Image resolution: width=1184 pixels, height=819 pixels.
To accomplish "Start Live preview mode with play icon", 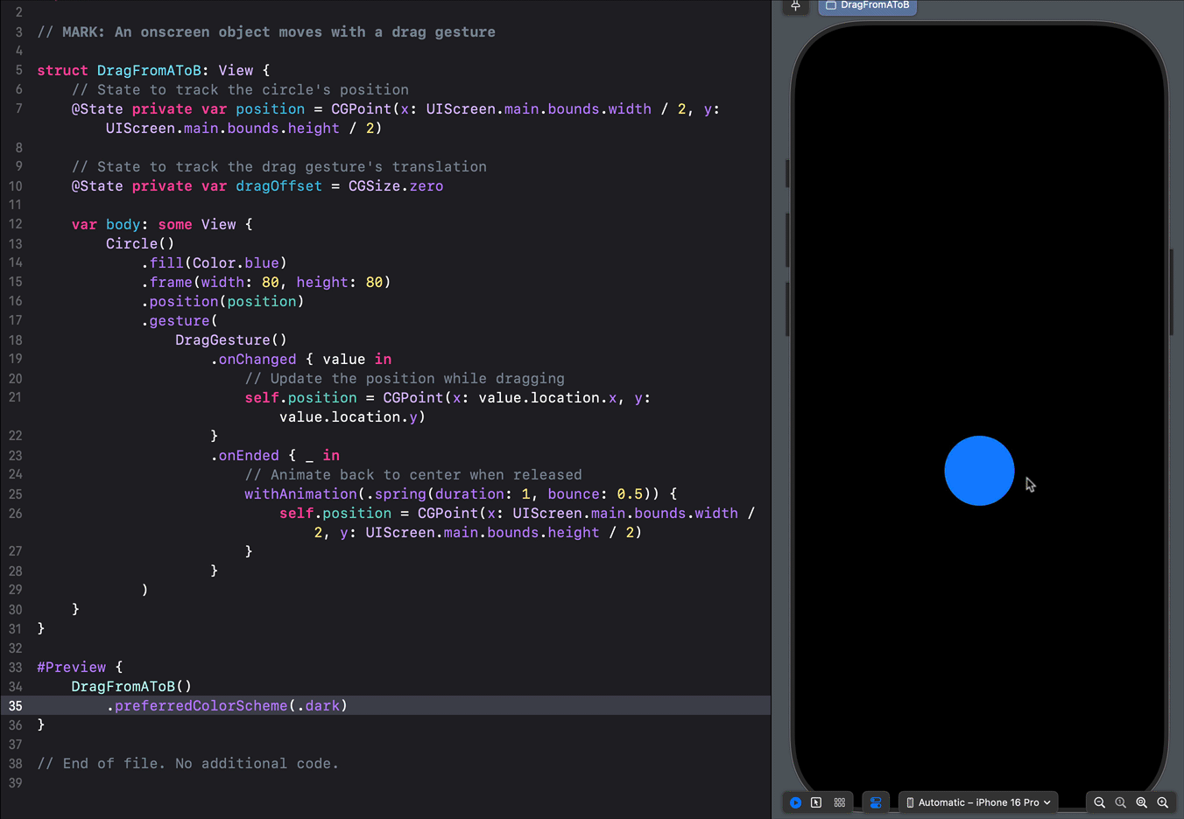I will [x=795, y=802].
